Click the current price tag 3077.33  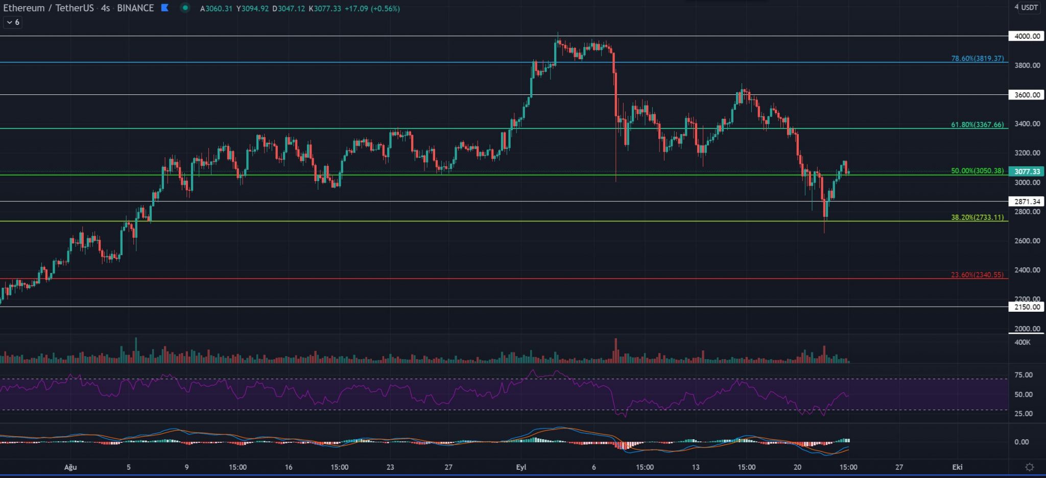click(x=1027, y=172)
